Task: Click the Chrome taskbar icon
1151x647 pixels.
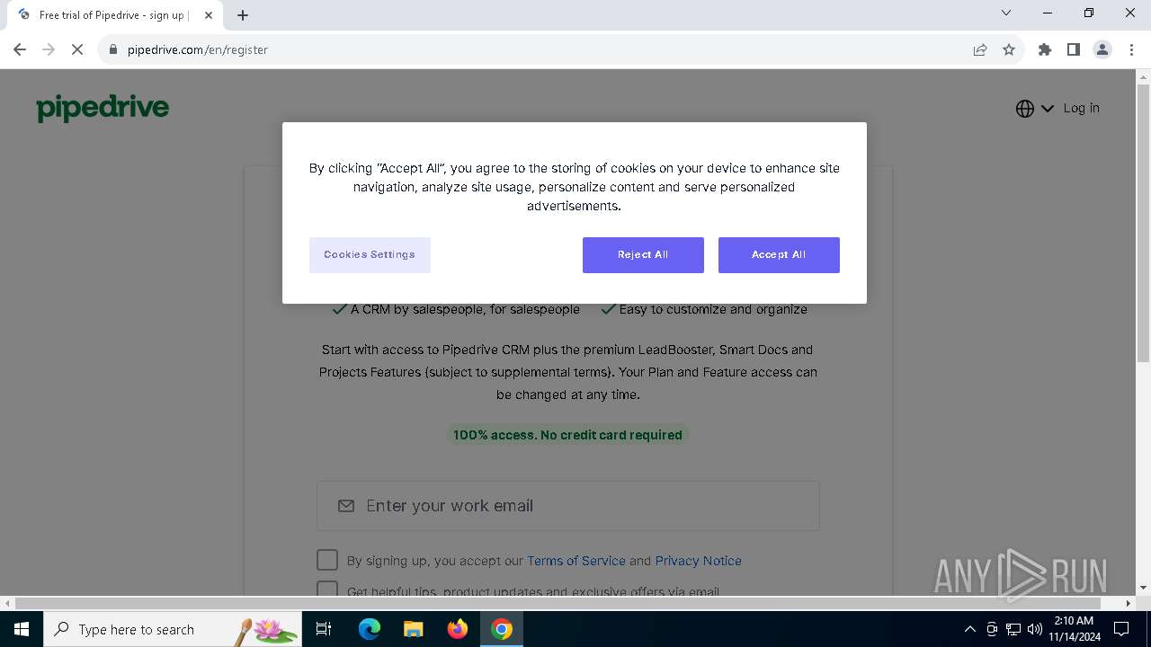Action: (x=502, y=629)
